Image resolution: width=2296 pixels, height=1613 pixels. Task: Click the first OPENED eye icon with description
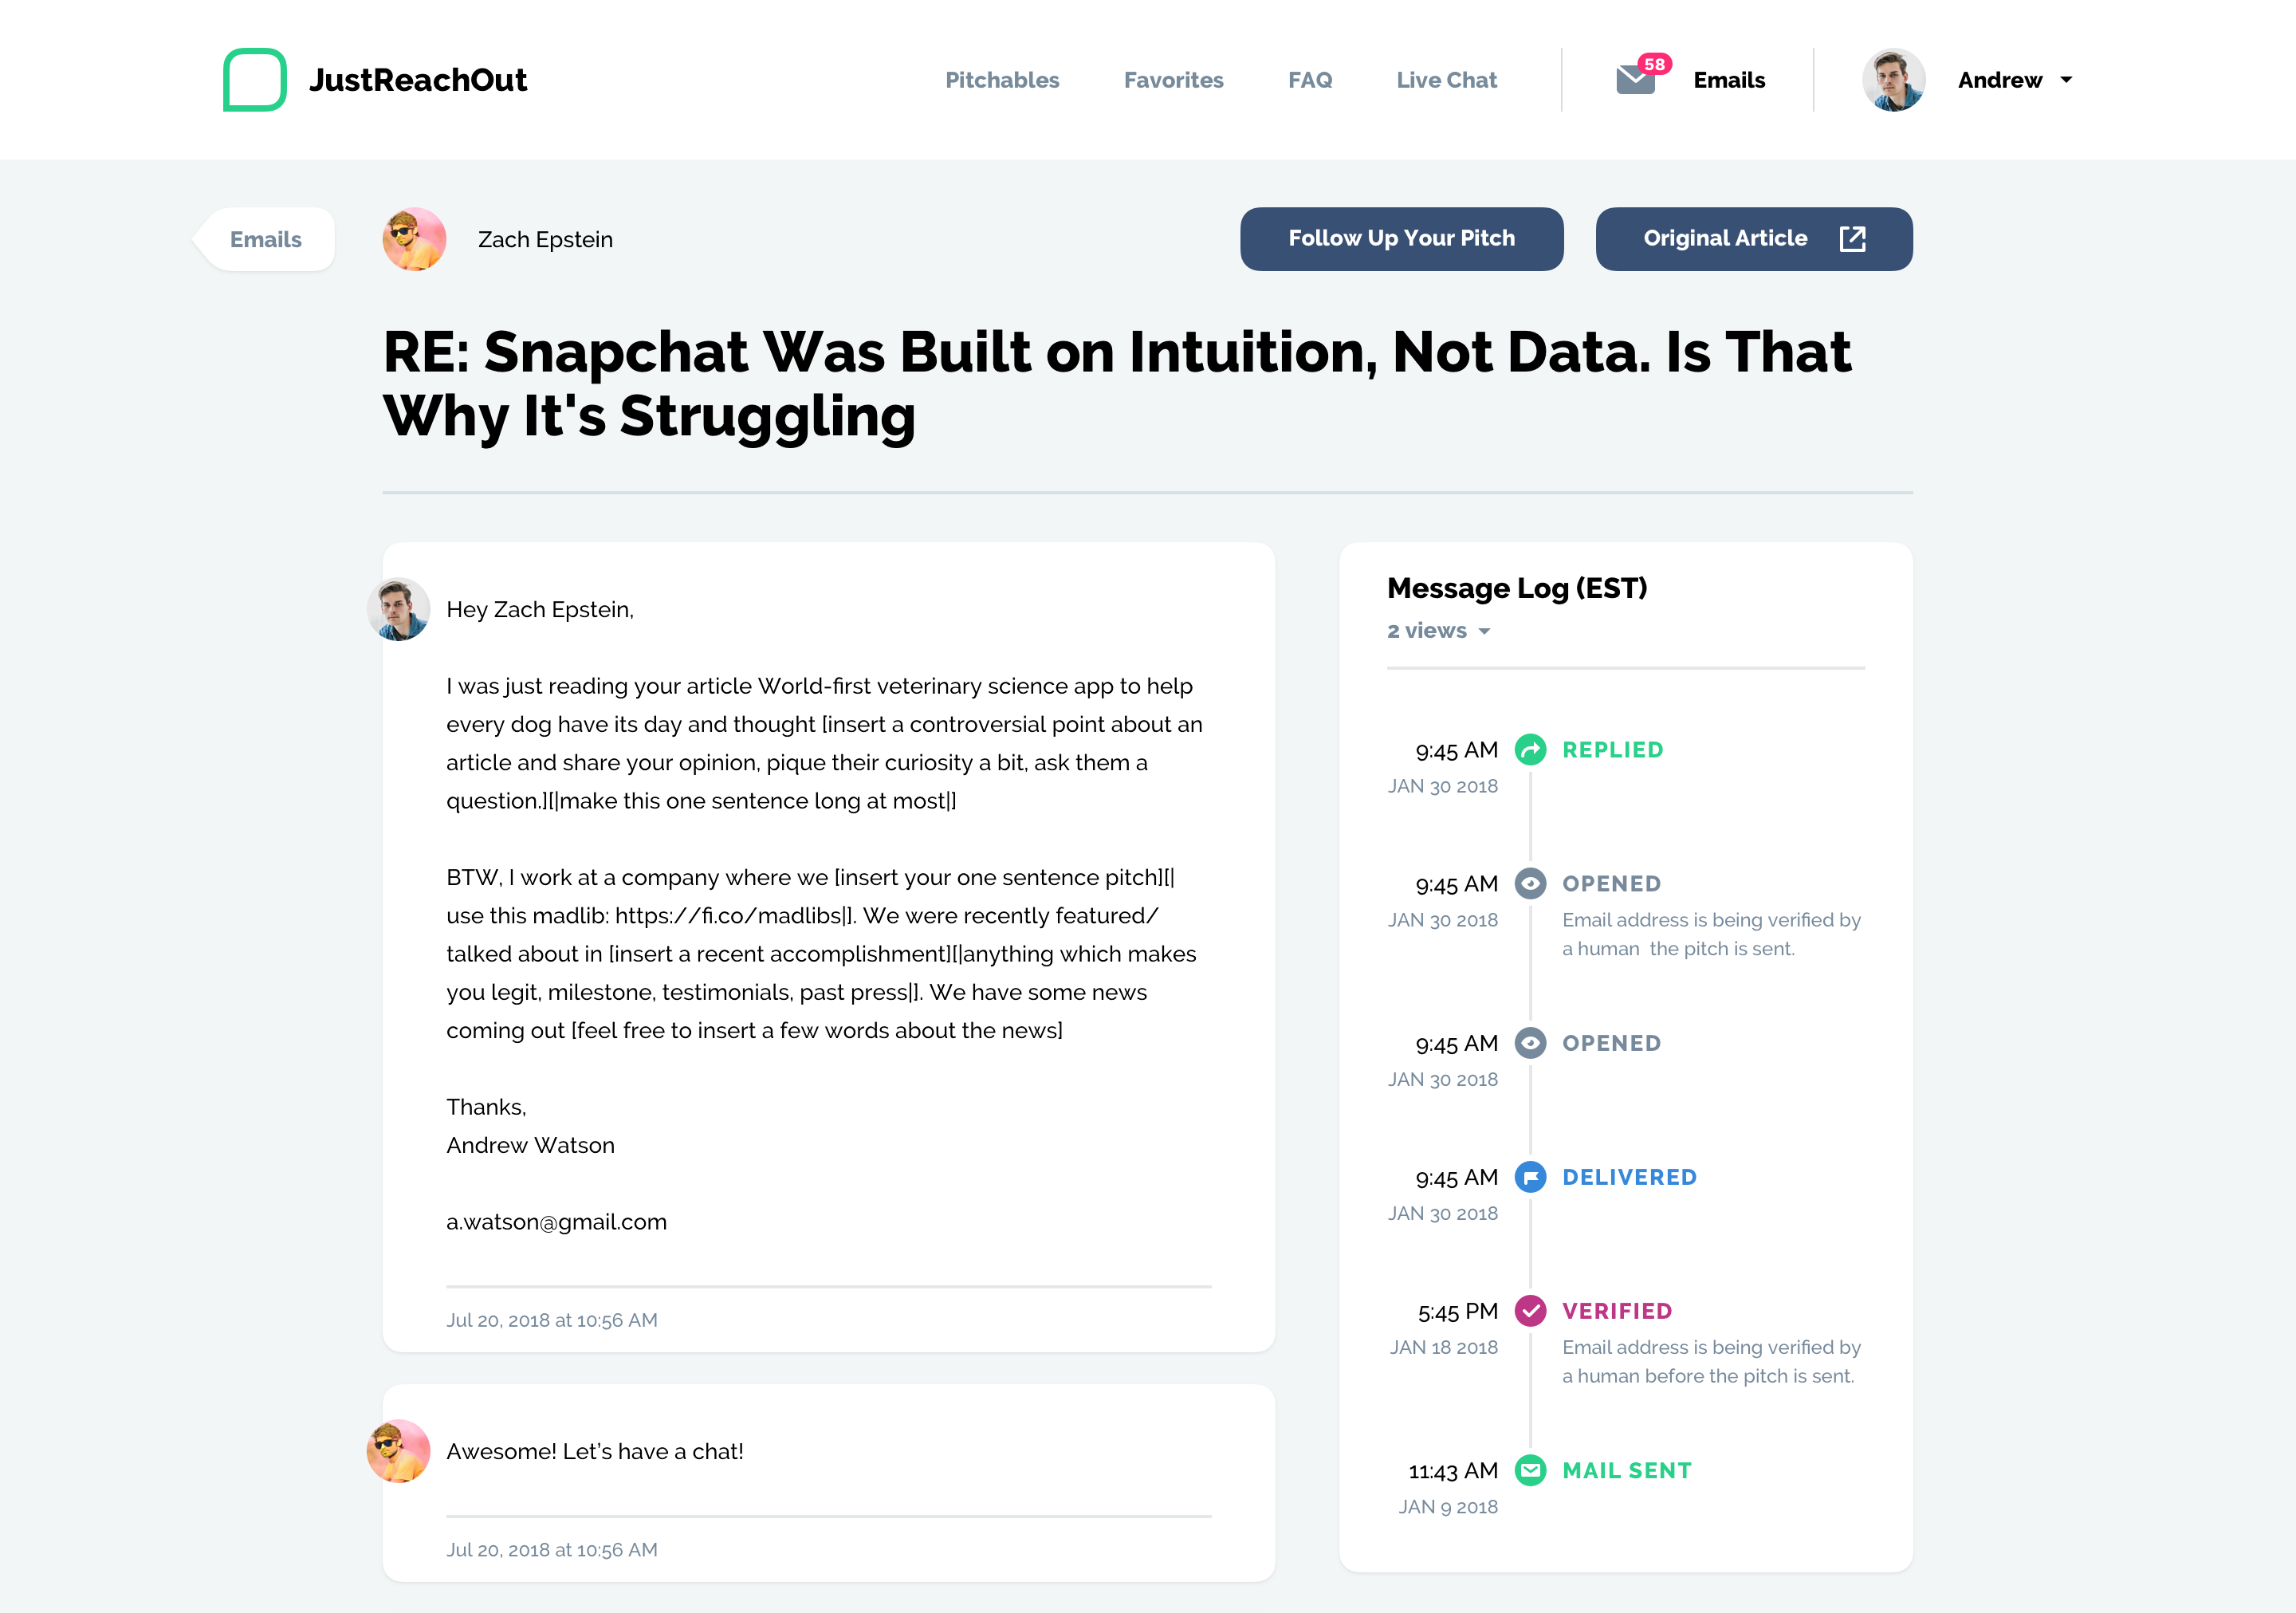click(1530, 884)
